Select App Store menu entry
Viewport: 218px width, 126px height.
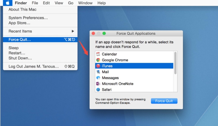click(x=40, y=23)
